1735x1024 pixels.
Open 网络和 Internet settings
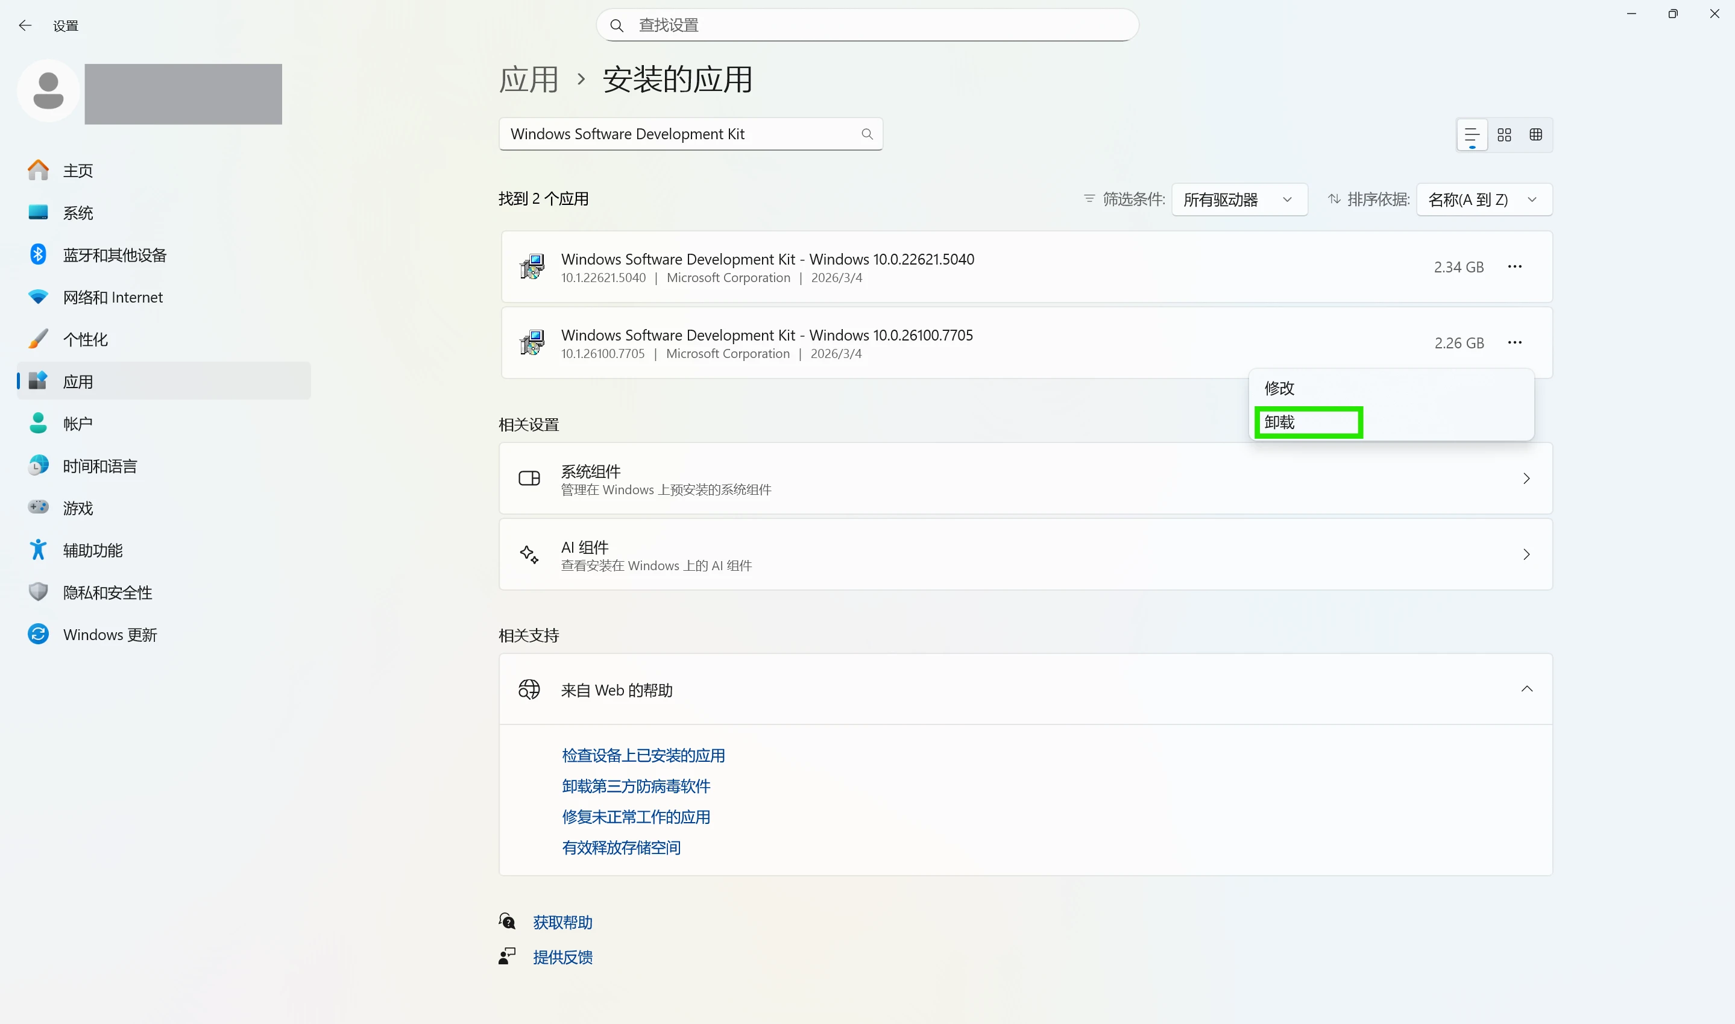pos(164,297)
